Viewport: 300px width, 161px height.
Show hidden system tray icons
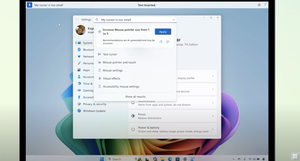click(x=233, y=159)
